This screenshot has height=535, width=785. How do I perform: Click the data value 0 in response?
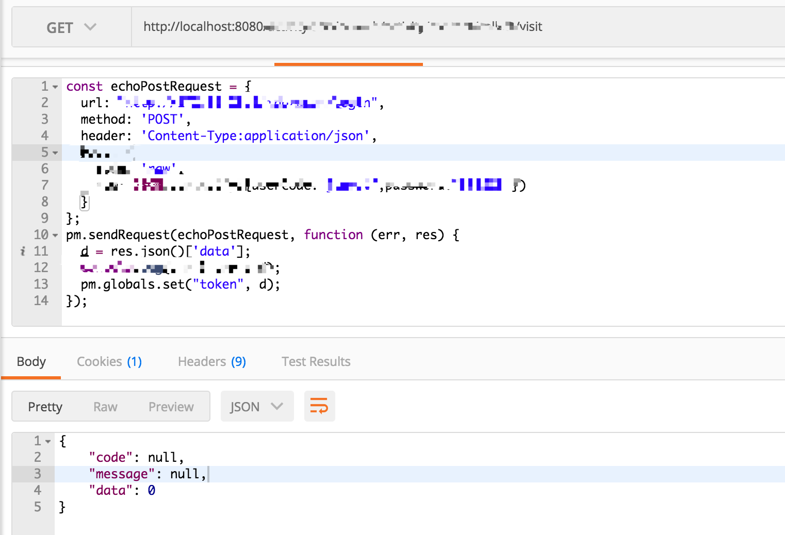tap(152, 490)
